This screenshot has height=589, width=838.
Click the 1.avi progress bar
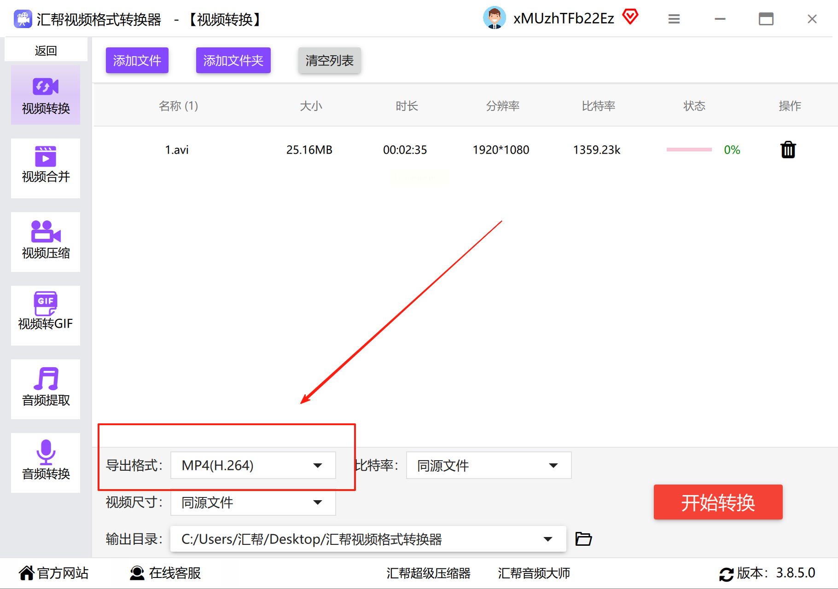(689, 150)
